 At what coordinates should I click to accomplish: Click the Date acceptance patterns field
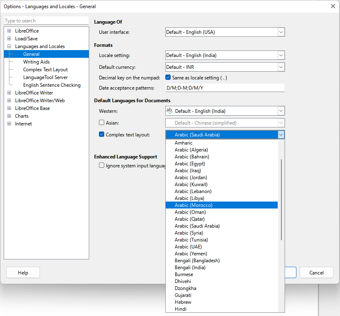click(x=225, y=88)
